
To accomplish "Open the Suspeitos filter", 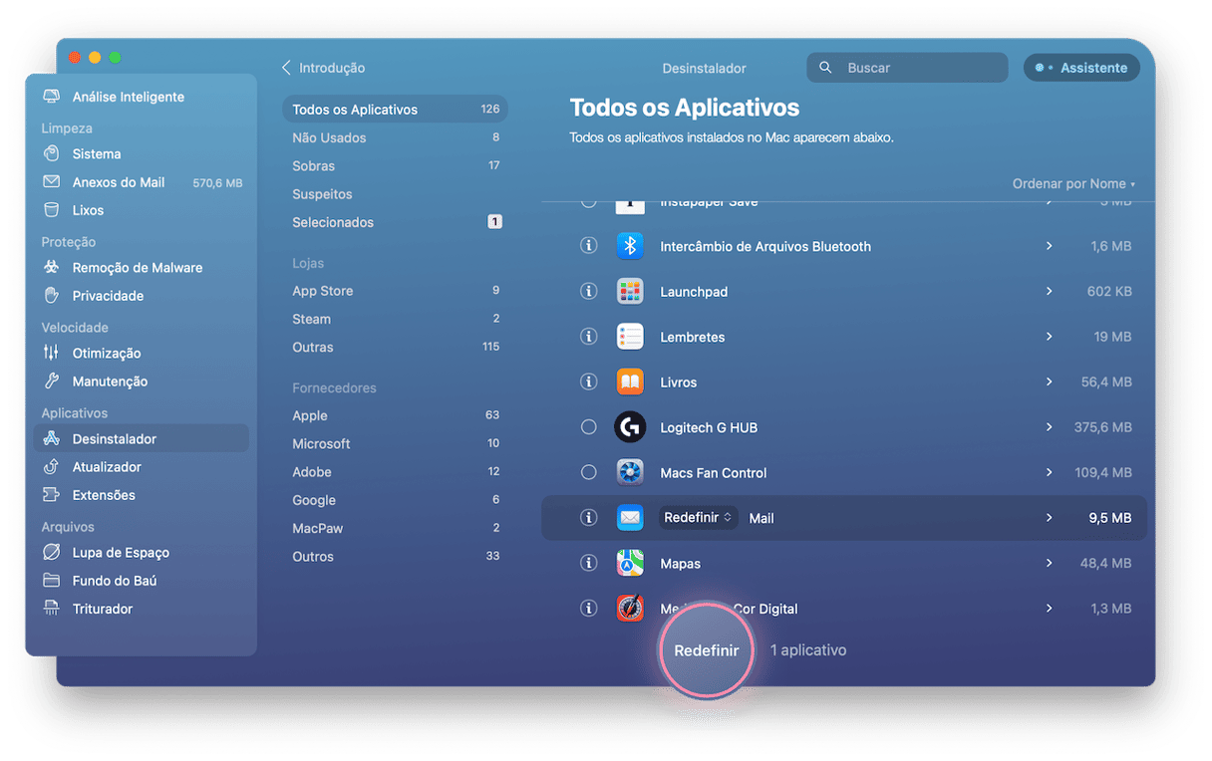I will tap(395, 194).
